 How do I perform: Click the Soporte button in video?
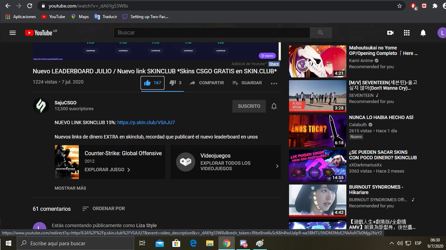point(267,55)
